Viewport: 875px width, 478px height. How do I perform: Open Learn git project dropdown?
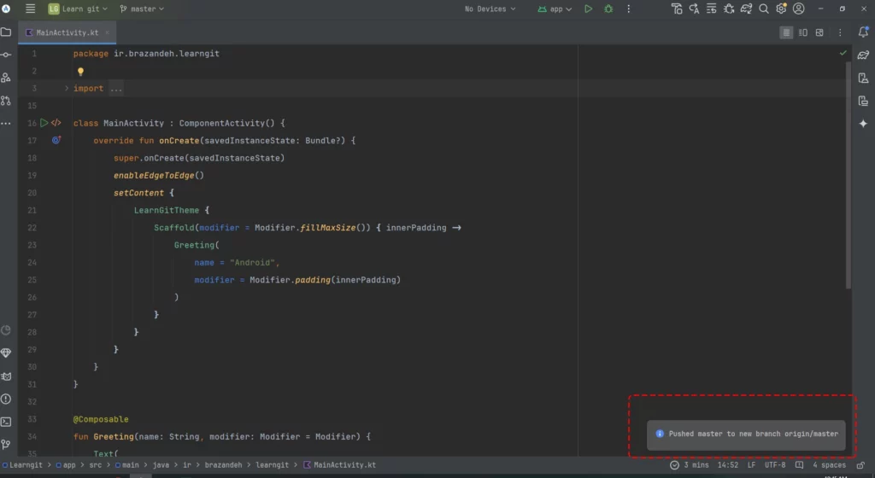pos(78,9)
